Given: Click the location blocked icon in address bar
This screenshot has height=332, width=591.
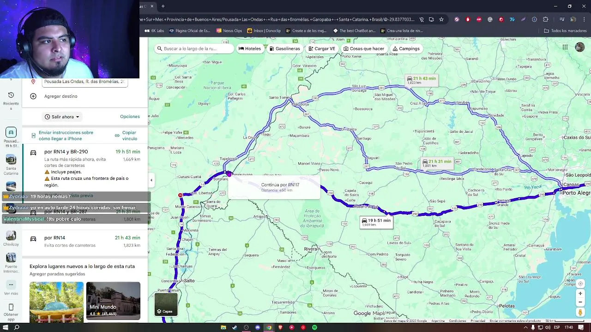Looking at the screenshot, I should tap(422, 19).
